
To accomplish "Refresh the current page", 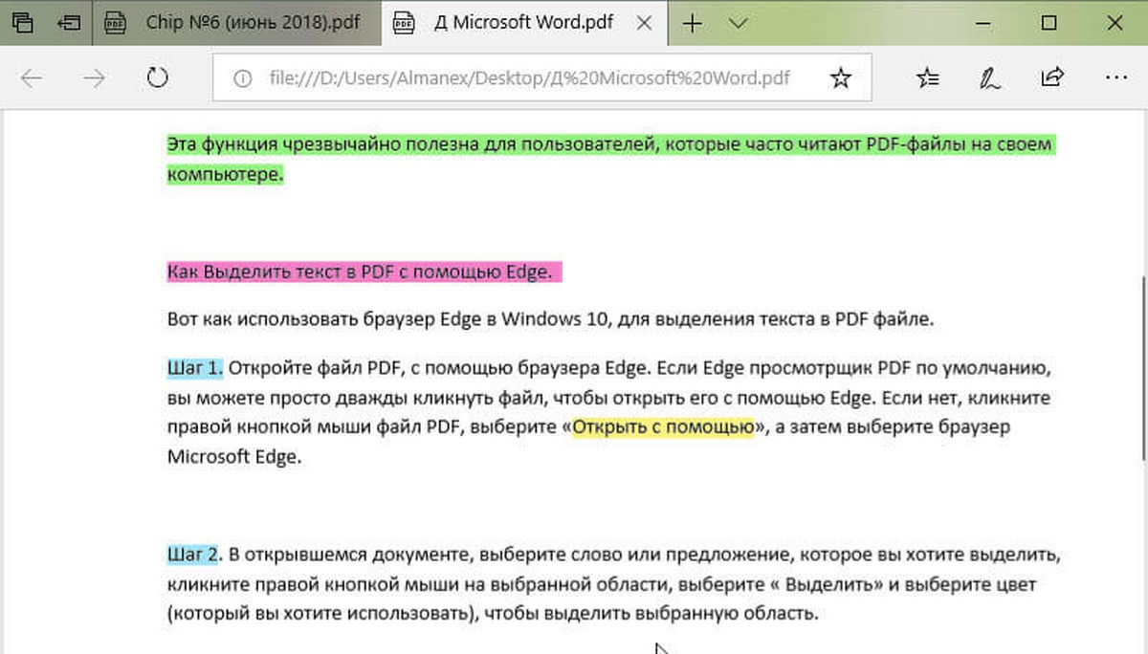I will click(x=157, y=78).
